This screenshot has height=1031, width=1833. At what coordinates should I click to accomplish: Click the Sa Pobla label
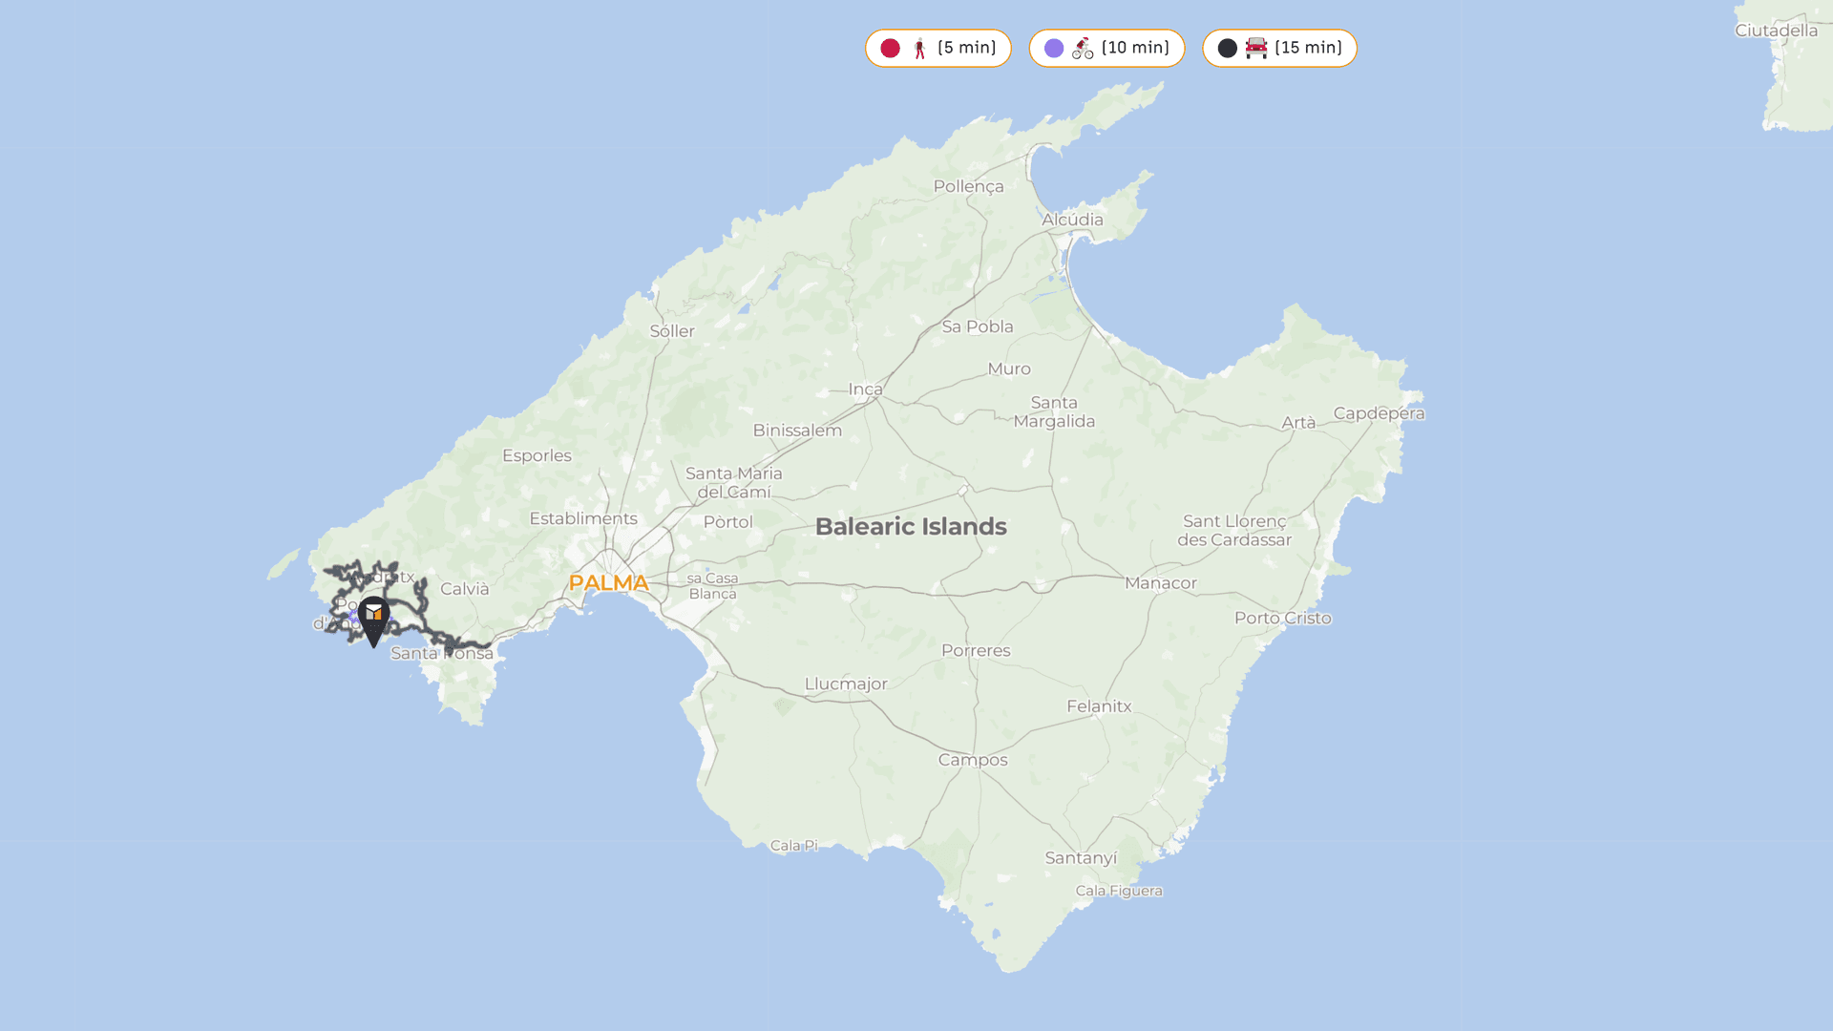point(978,326)
